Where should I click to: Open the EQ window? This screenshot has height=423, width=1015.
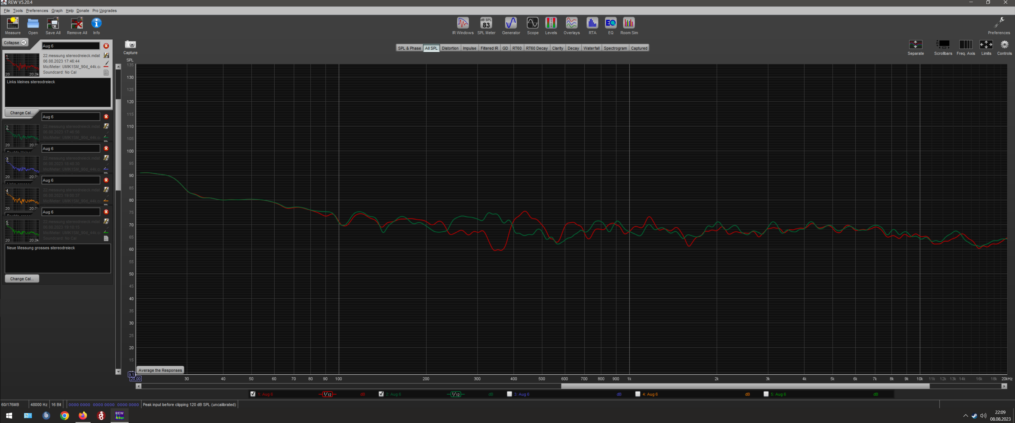click(x=610, y=23)
